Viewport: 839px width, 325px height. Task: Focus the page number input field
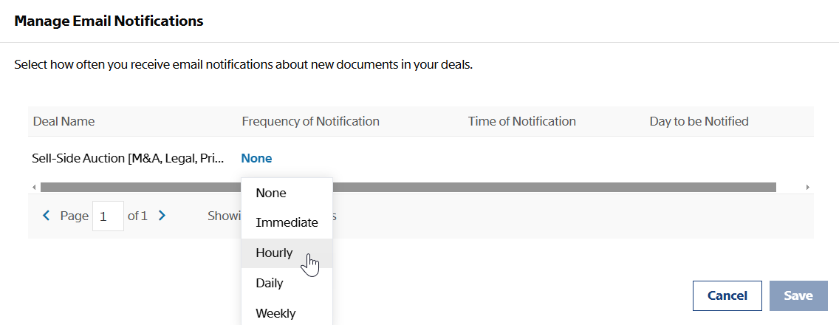pyautogui.click(x=108, y=216)
